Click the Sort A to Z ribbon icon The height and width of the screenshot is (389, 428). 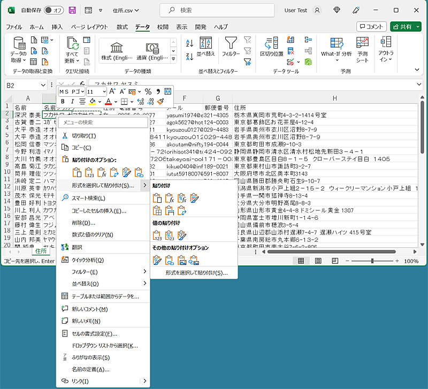(190, 43)
